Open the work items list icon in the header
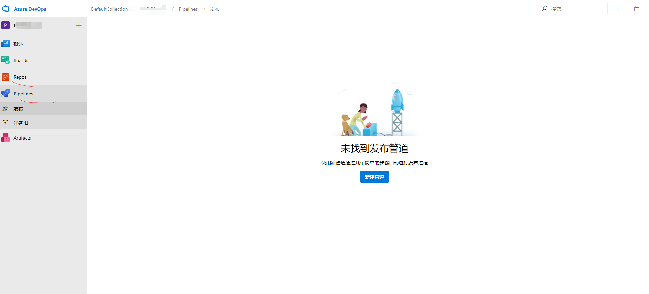This screenshot has height=294, width=649. tap(620, 9)
